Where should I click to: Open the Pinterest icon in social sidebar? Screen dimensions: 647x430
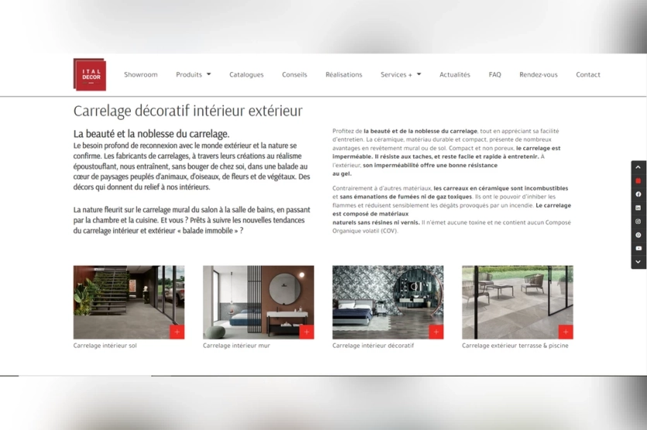(638, 235)
